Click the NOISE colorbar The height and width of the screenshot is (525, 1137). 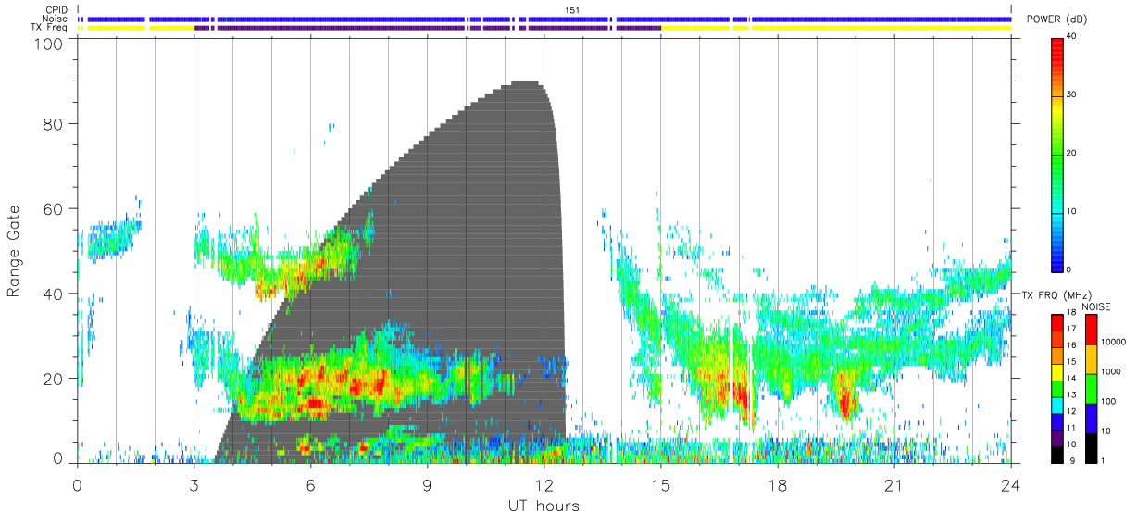point(1090,388)
